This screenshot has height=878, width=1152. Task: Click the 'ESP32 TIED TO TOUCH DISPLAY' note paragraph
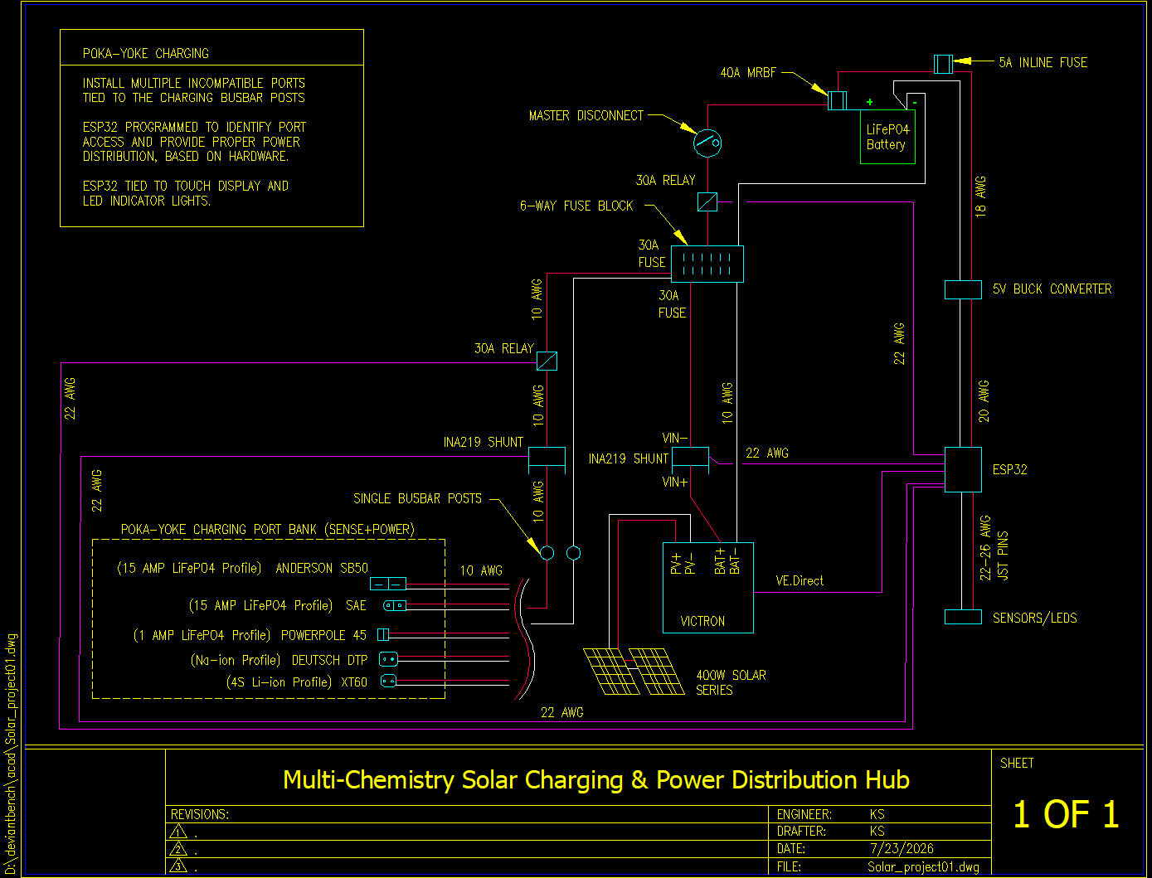[186, 193]
